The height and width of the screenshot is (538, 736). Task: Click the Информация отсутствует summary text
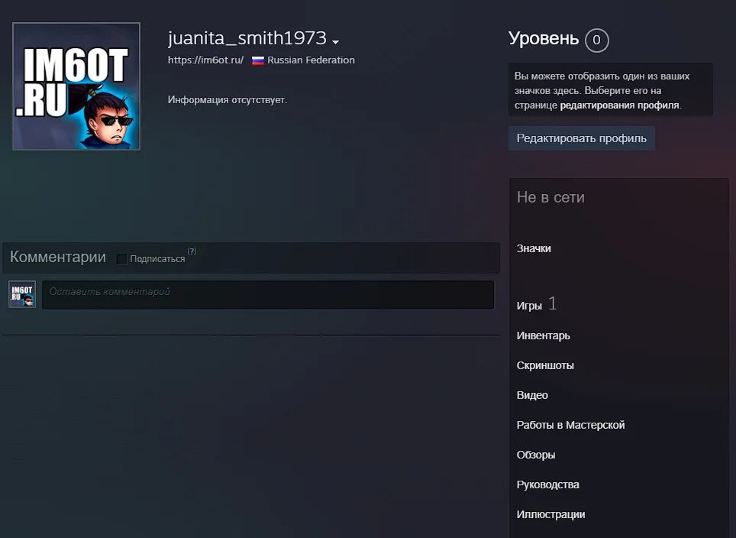tap(228, 99)
